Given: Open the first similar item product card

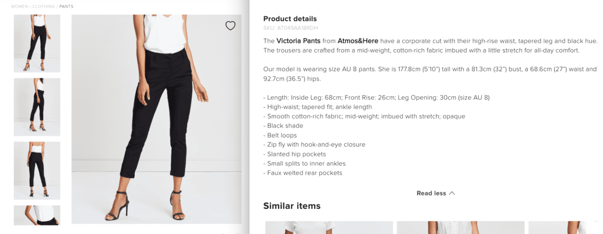Looking at the screenshot, I should tap(330, 227).
